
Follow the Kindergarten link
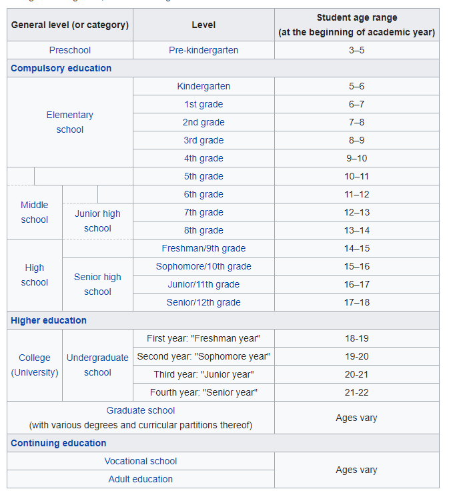click(203, 86)
